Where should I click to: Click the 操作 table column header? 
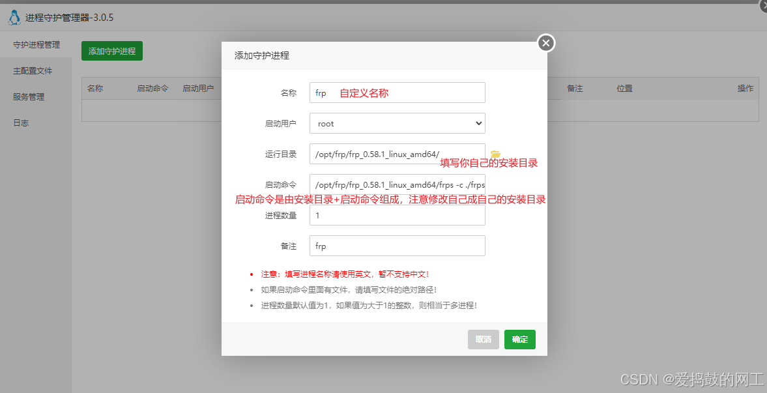click(745, 89)
